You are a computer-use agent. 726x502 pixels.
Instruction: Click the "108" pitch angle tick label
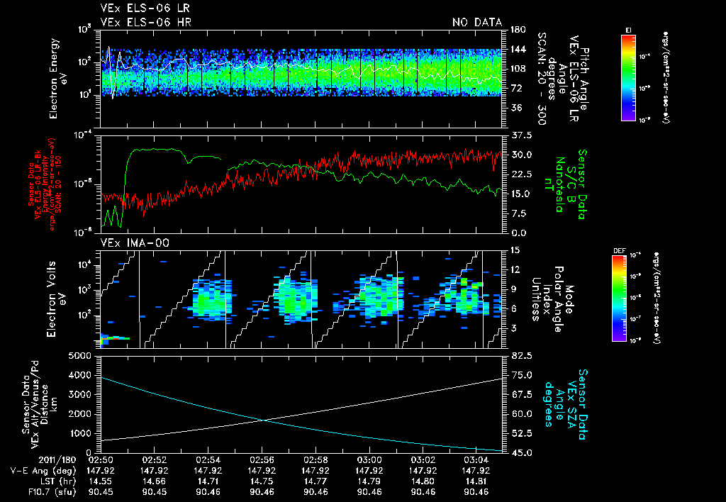click(x=518, y=69)
